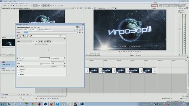Click the white Text color swatch

[45, 58]
